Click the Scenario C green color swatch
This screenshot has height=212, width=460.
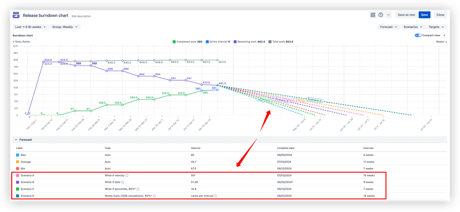tap(17, 189)
